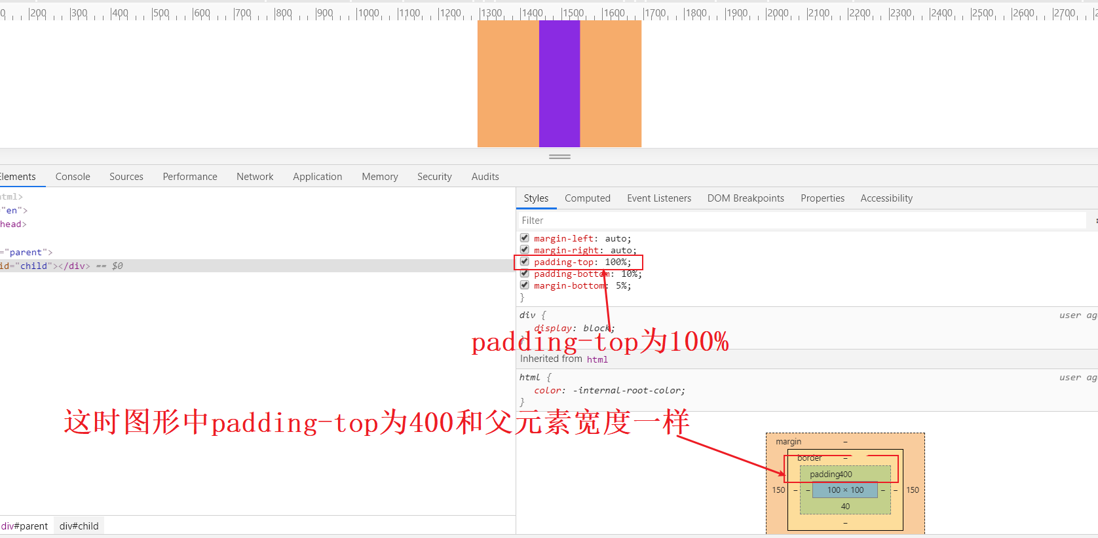Click the padding-top value 100%

click(x=616, y=262)
